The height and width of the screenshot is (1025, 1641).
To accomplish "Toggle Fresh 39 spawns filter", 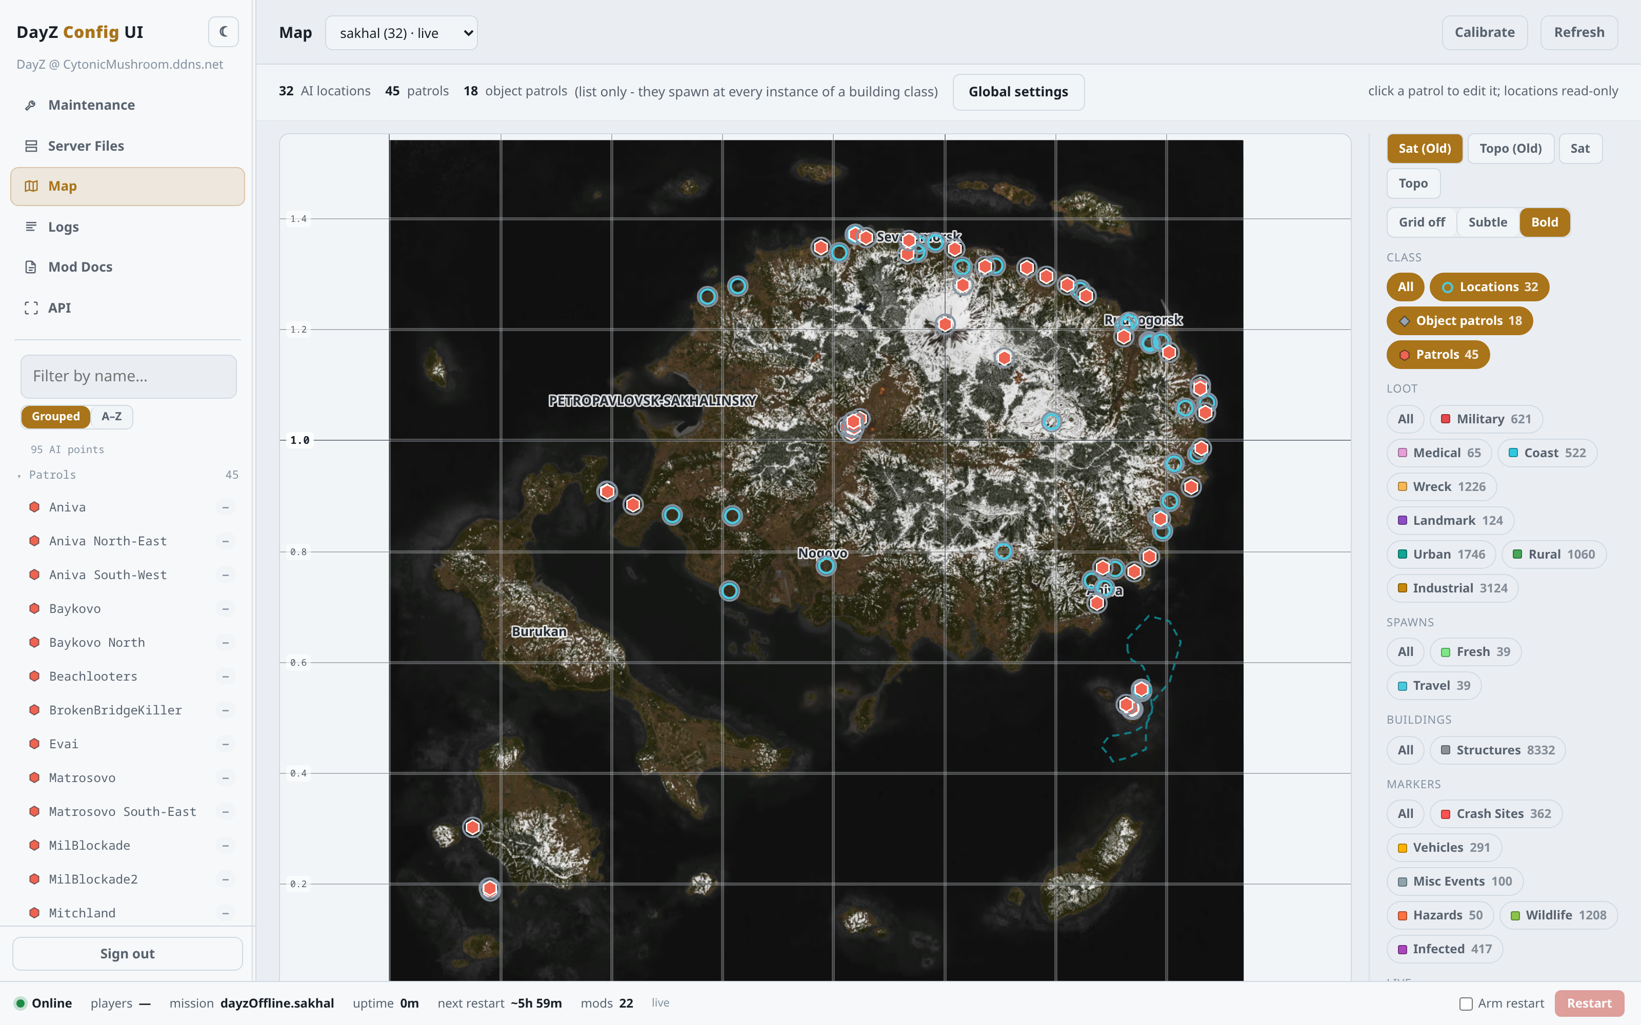I will [x=1475, y=651].
